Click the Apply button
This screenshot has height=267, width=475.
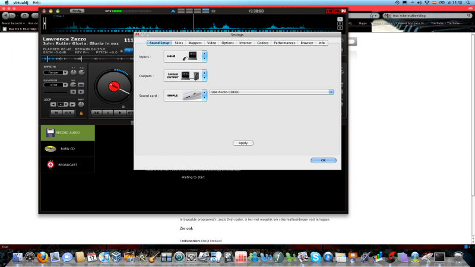(243, 143)
